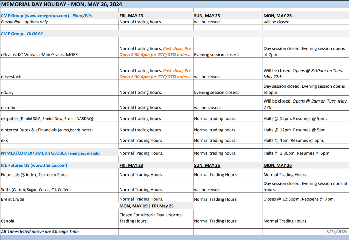The height and width of the screenshot is (240, 349).
Task: Click the 'All Times listed above are Chicago Time' note
Action: pos(41,232)
